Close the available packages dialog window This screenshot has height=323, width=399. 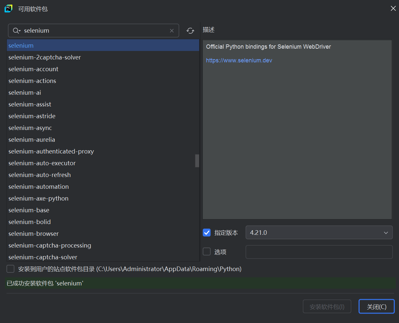(393, 8)
